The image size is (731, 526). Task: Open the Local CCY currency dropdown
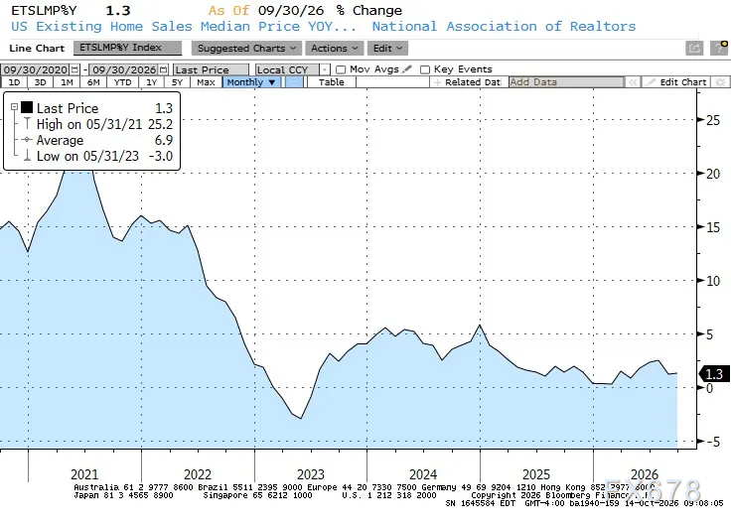tap(292, 69)
